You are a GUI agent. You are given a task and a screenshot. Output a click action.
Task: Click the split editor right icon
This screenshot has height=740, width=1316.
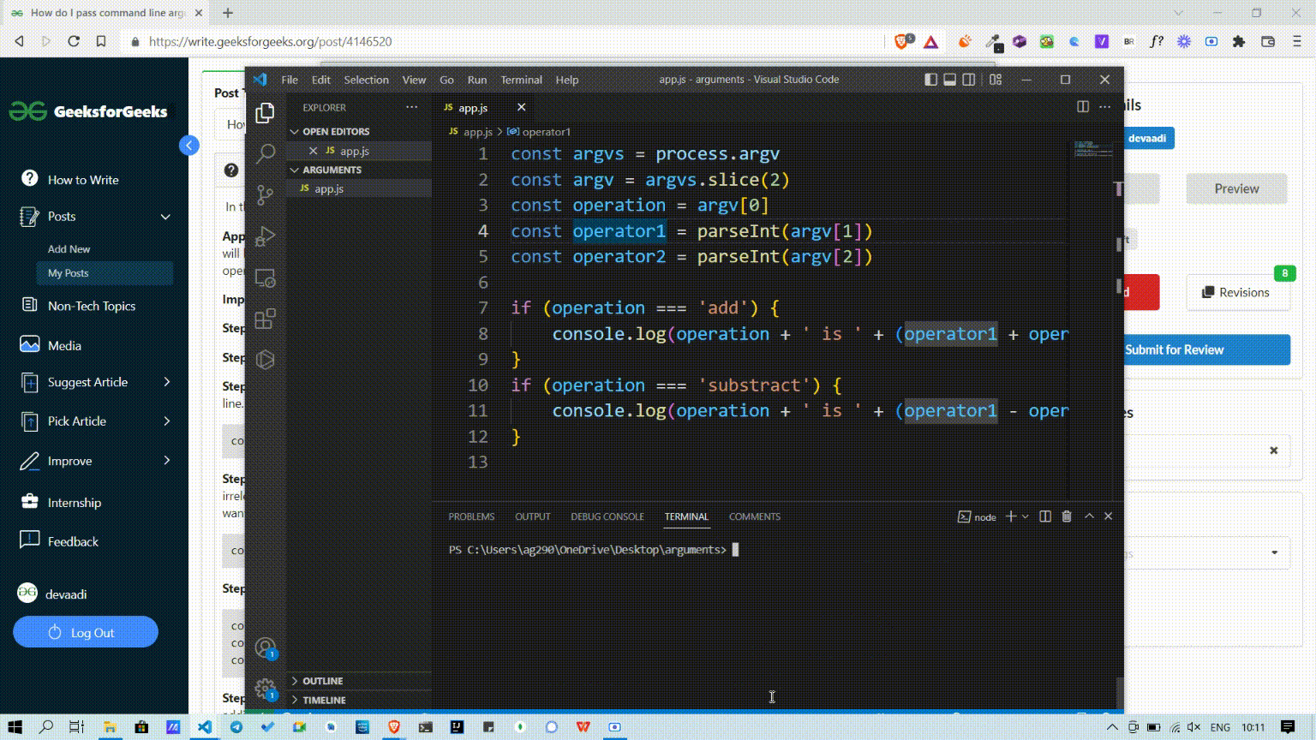point(1083,107)
